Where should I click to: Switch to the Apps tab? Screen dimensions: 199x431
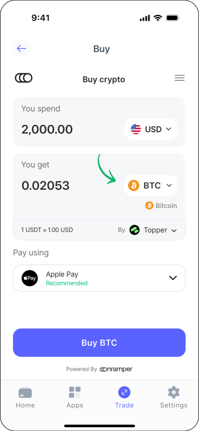pos(75,397)
